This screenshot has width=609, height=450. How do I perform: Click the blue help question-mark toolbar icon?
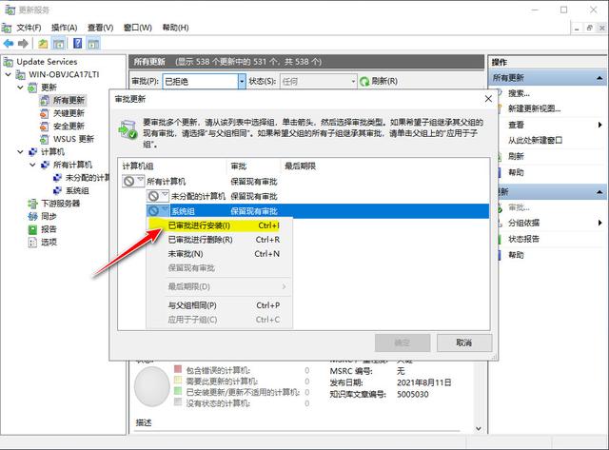[x=78, y=43]
